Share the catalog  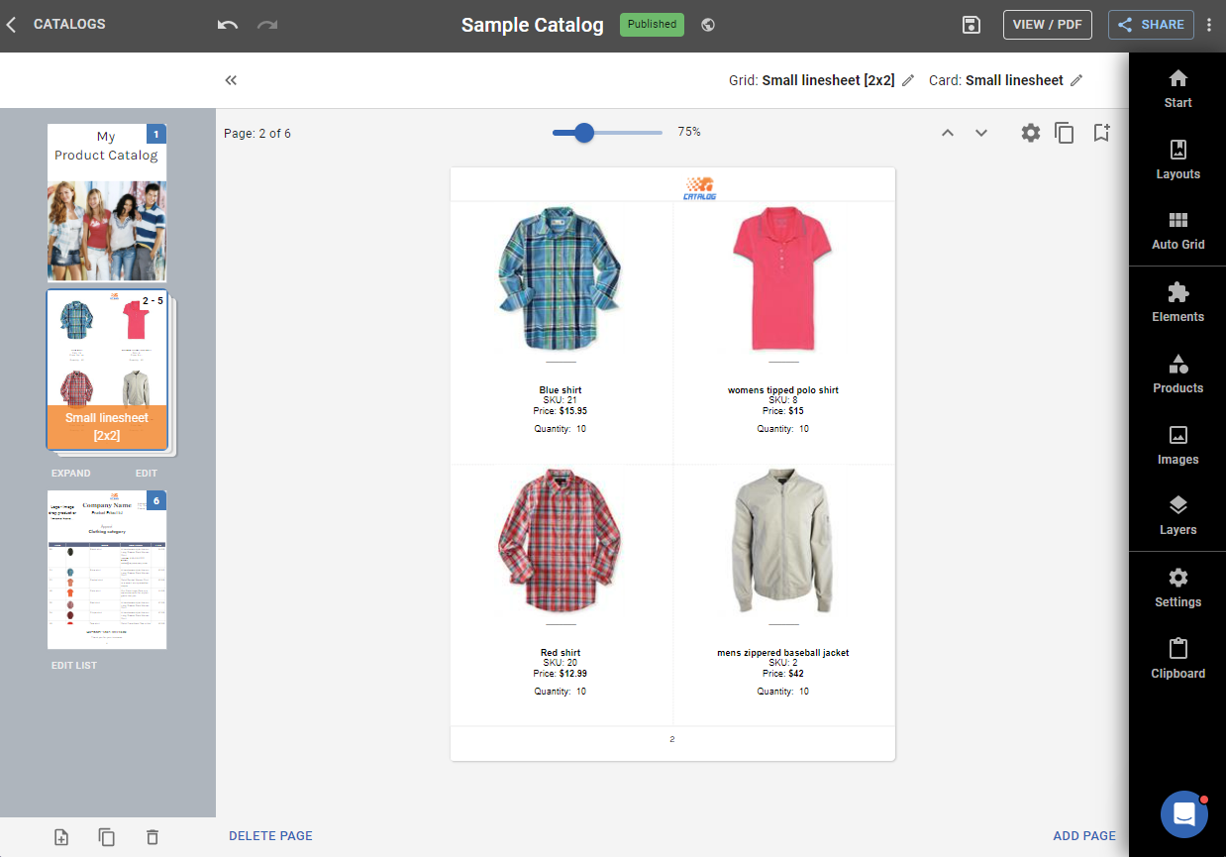1151,25
